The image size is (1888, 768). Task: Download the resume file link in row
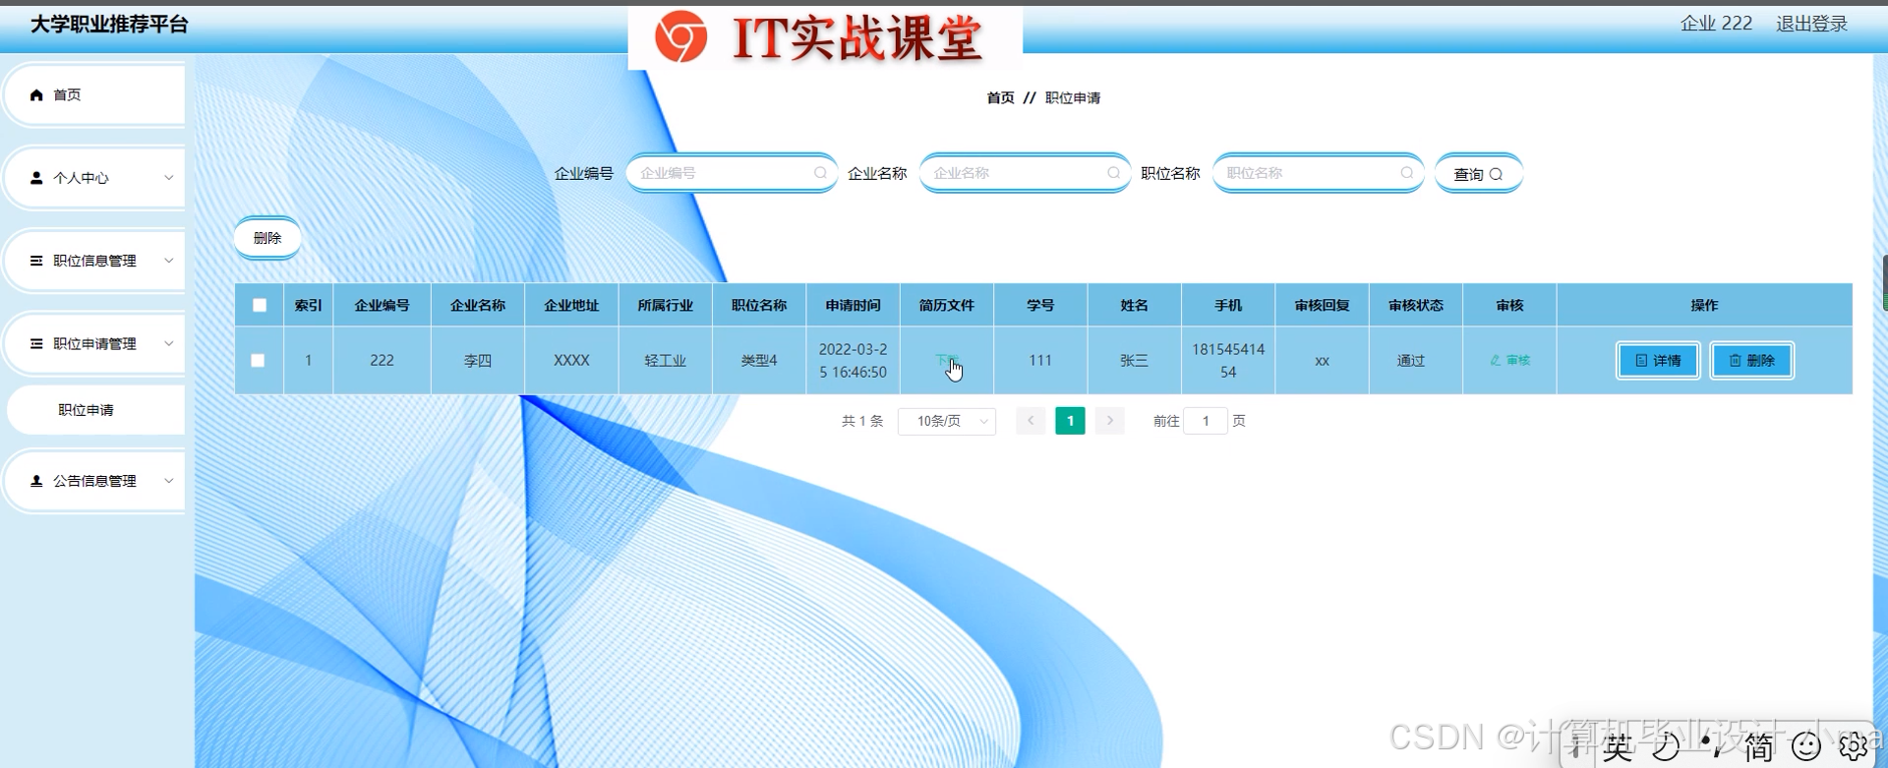click(946, 360)
